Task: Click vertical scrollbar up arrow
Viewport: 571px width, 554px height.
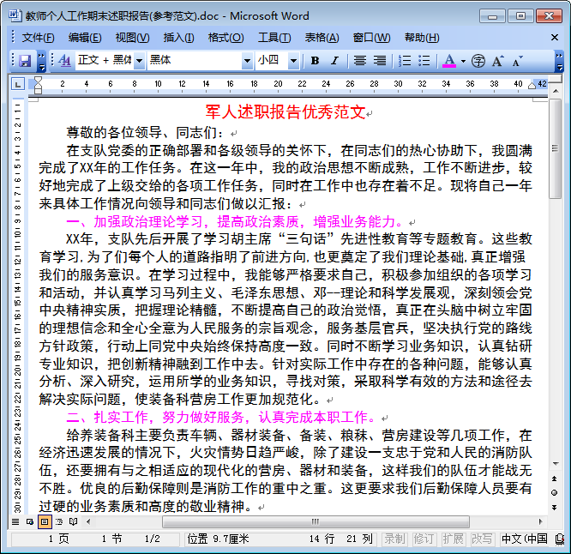Action: tap(555, 91)
